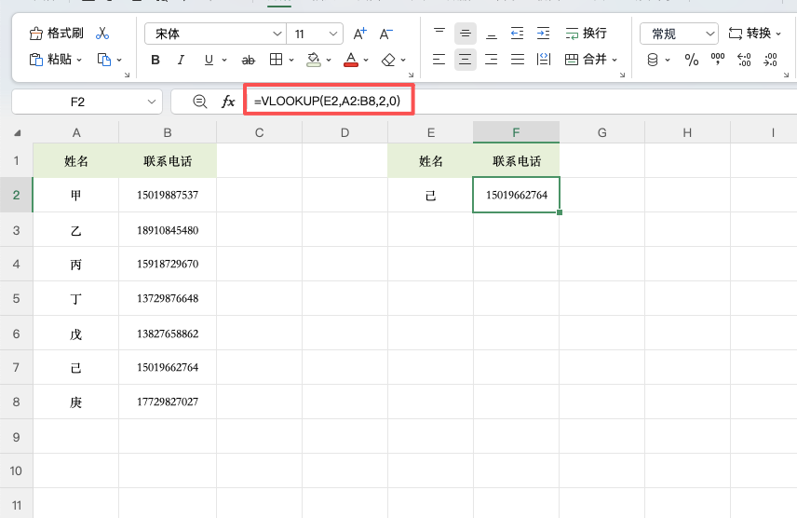Image resolution: width=797 pixels, height=518 pixels.
Task: Select column A header
Action: coord(76,133)
